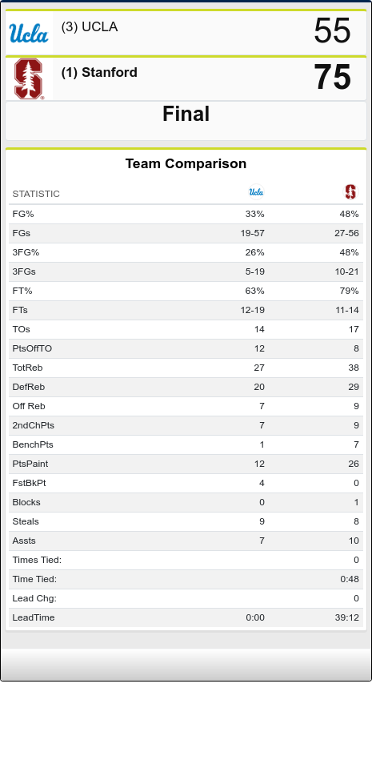The image size is (372, 772).
Task: Click the large UCLA team logo
Action: coord(29,33)
